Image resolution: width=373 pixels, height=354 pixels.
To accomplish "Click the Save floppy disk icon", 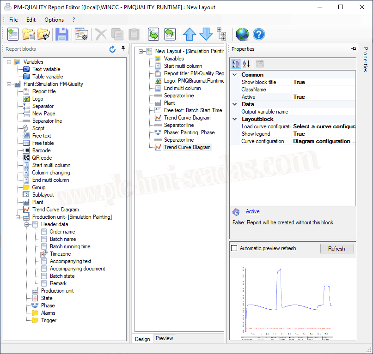I will point(61,34).
